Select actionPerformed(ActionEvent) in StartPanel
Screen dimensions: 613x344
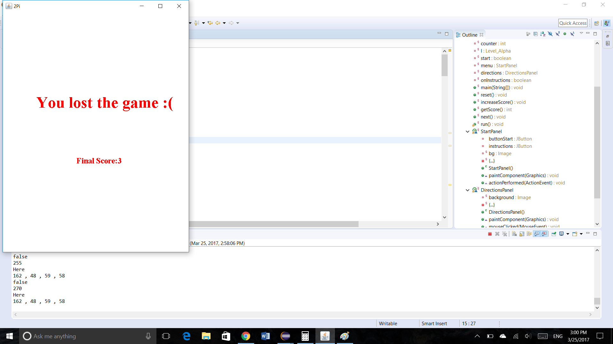[x=520, y=183]
